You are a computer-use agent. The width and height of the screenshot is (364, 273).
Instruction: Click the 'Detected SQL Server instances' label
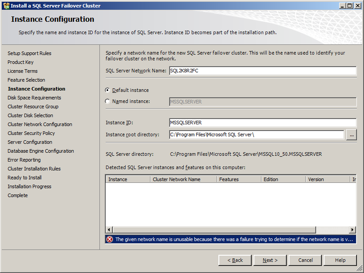click(x=175, y=167)
